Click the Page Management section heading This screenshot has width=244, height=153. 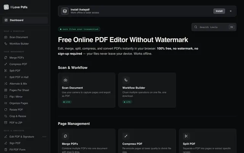click(74, 124)
